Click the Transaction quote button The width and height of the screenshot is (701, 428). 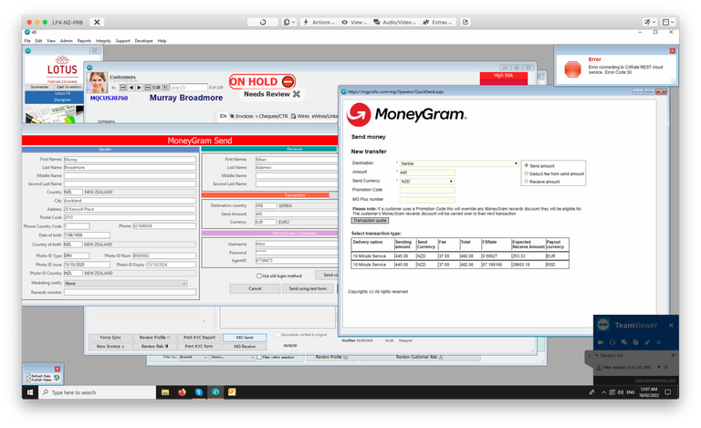[370, 221]
